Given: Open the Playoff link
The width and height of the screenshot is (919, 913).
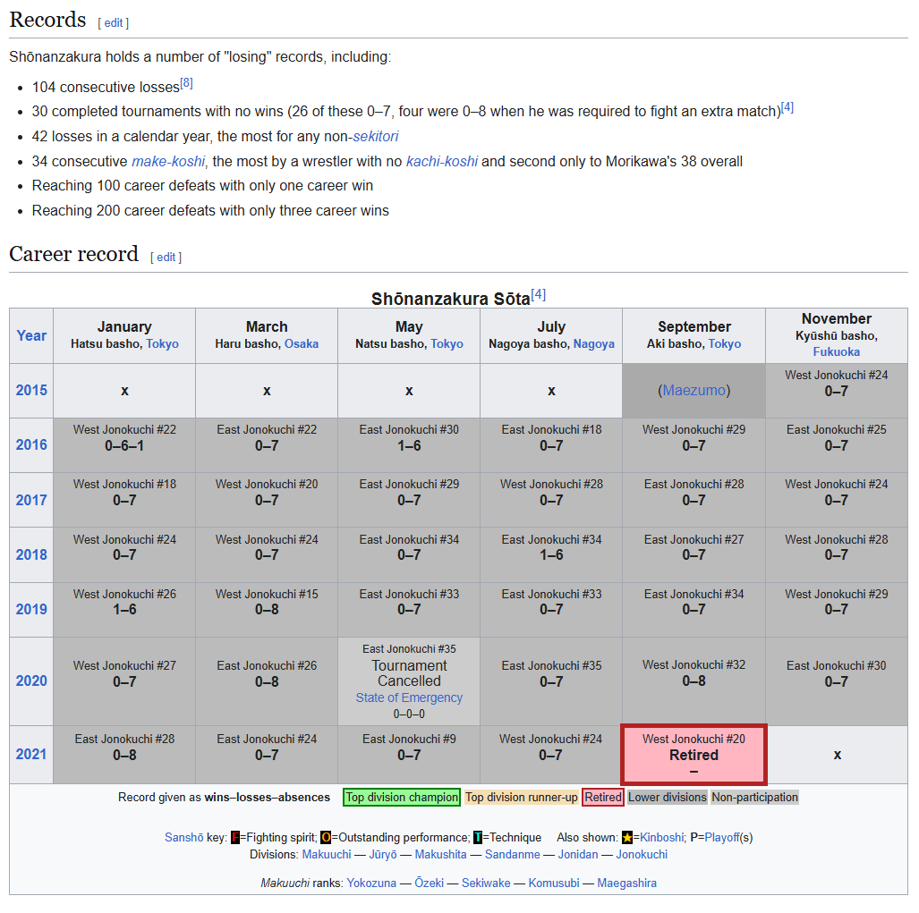Looking at the screenshot, I should 721,838.
